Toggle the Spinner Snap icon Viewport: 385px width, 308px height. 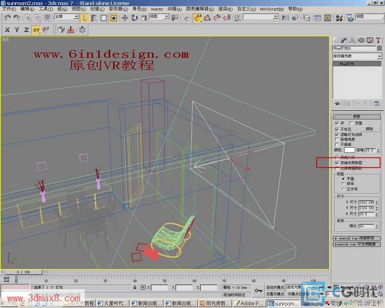pyautogui.click(x=227, y=18)
